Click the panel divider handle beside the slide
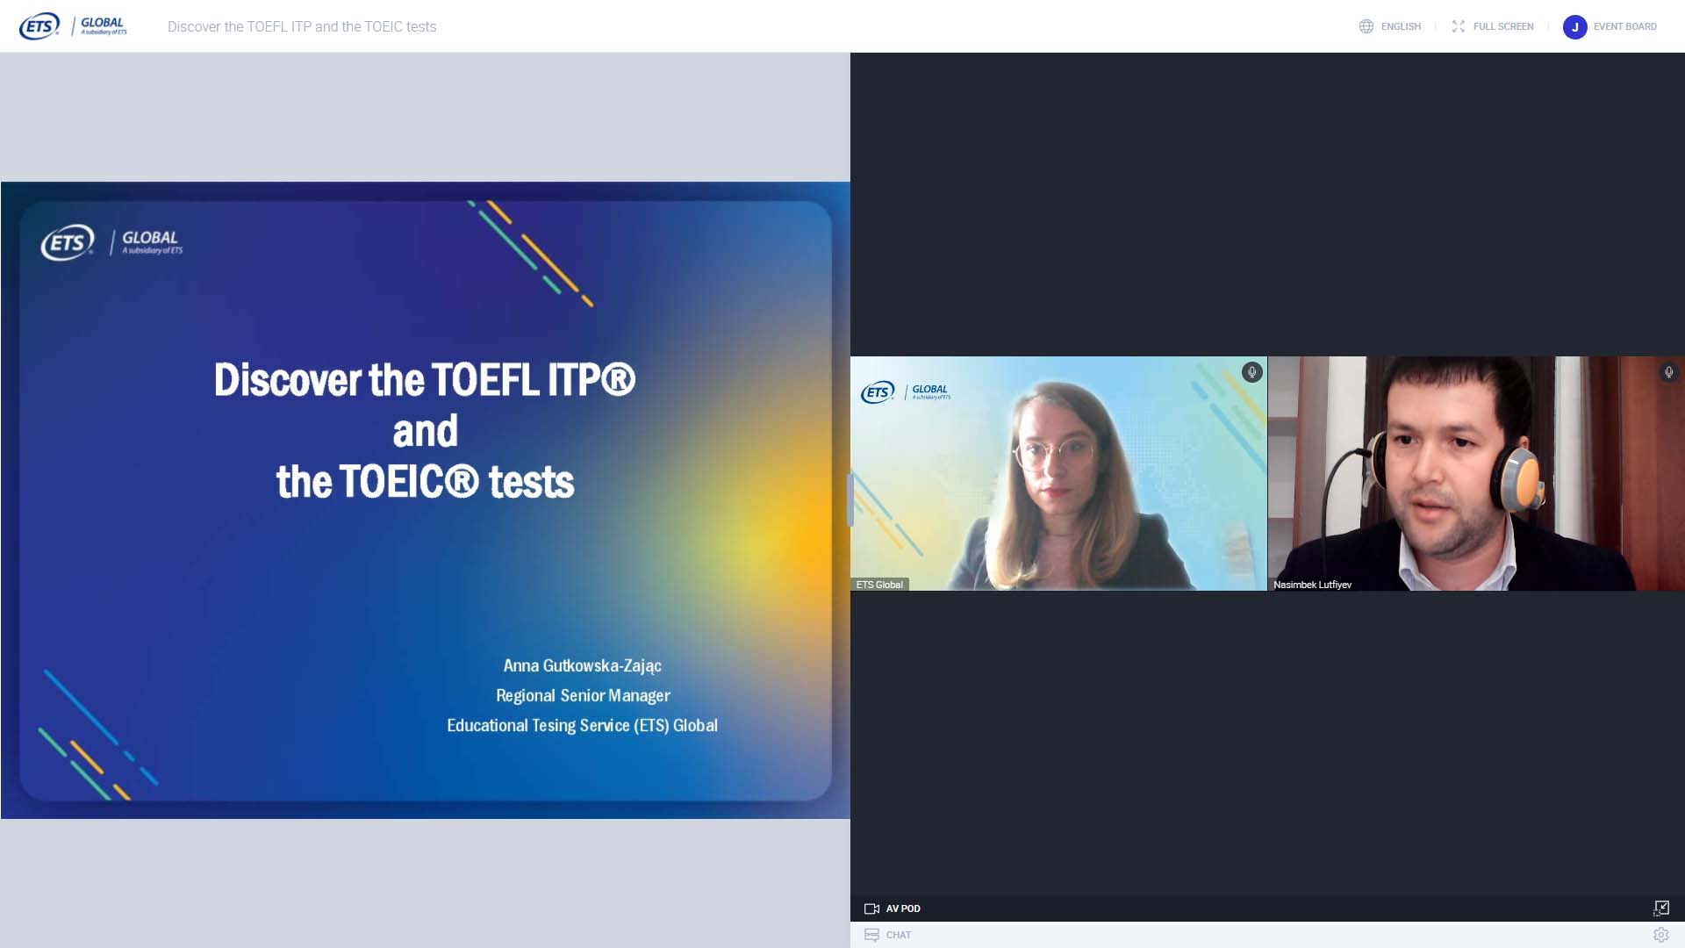This screenshot has width=1685, height=948. pyautogui.click(x=850, y=500)
